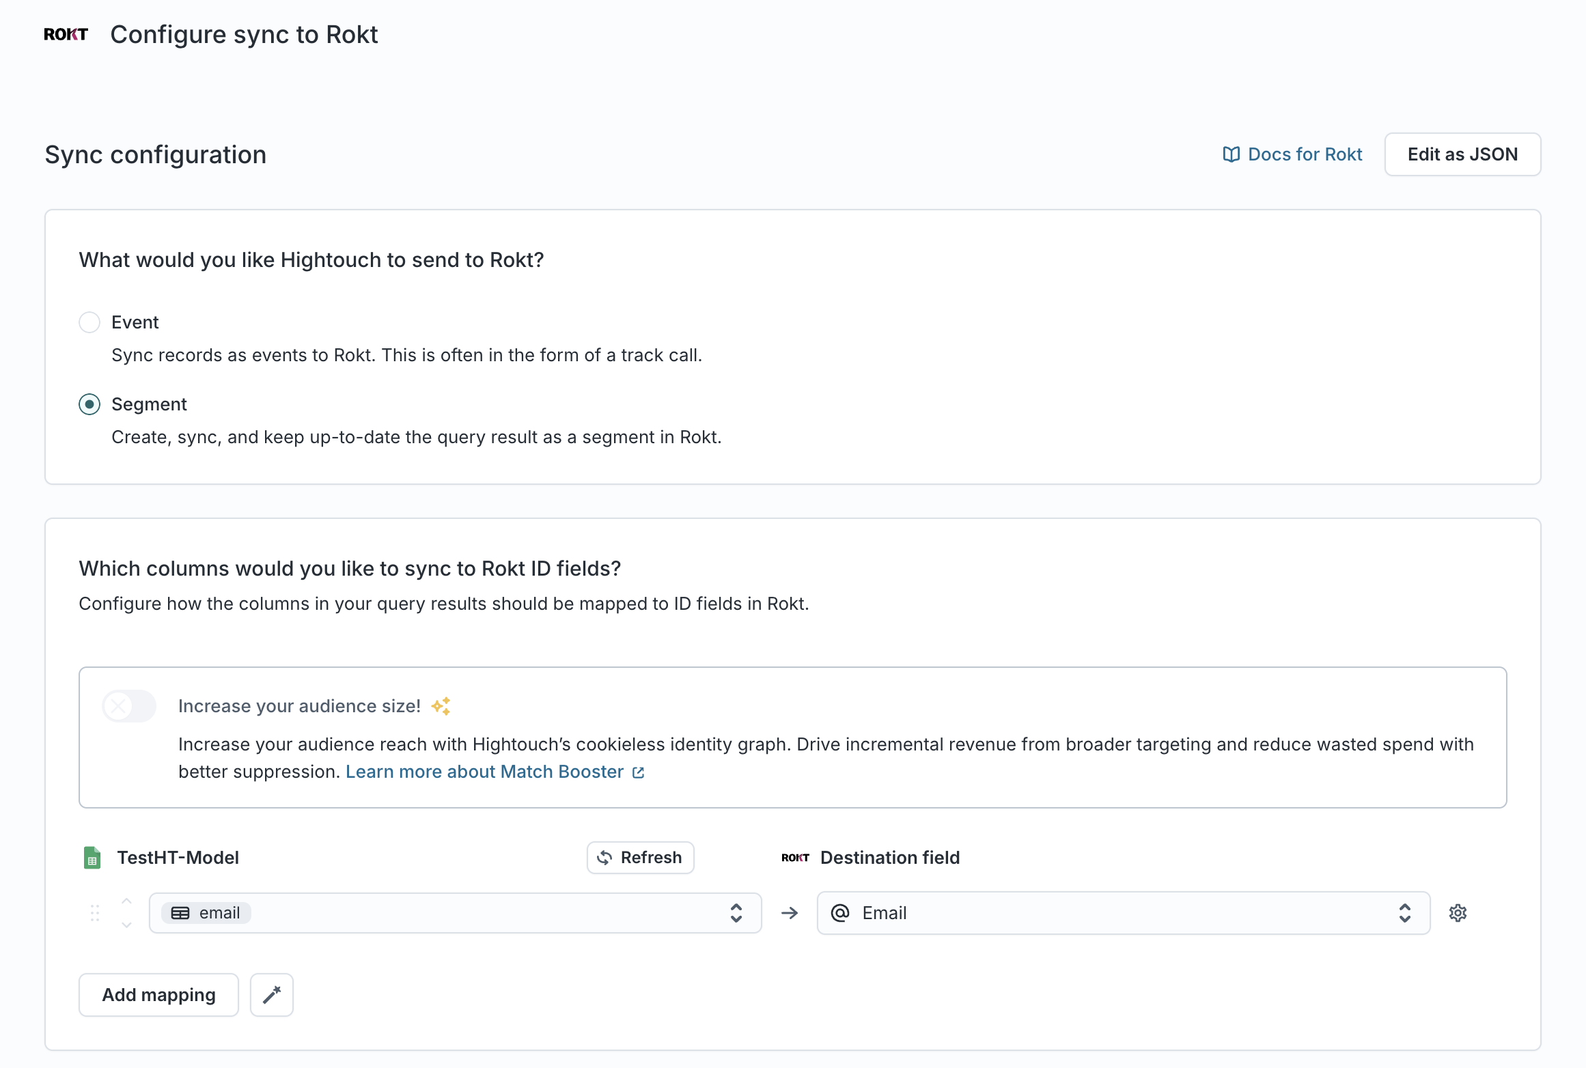Click the green TestHT-Model sheet icon
The width and height of the screenshot is (1586, 1068).
point(92,858)
